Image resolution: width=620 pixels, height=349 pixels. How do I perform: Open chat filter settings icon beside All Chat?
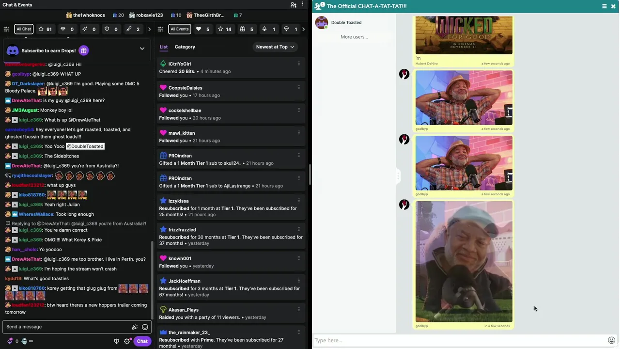pos(6,29)
